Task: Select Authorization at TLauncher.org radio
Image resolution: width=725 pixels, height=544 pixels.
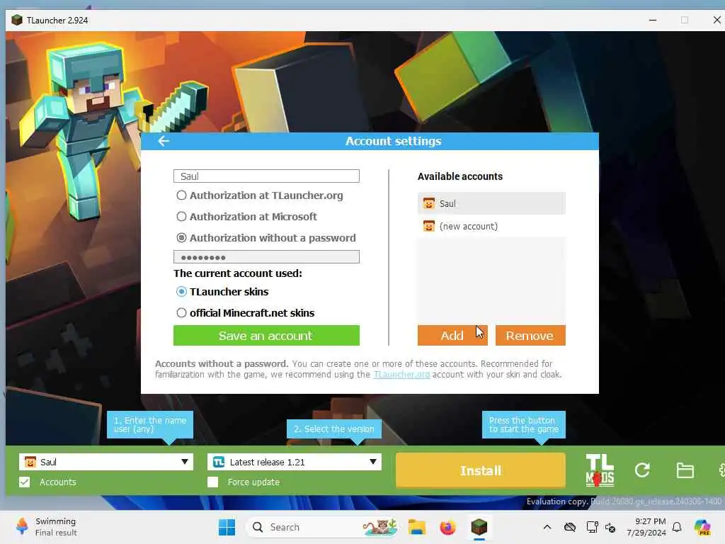Action: [182, 195]
